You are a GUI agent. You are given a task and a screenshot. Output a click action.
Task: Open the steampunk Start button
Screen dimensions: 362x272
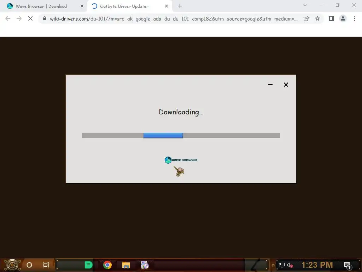coord(12,265)
